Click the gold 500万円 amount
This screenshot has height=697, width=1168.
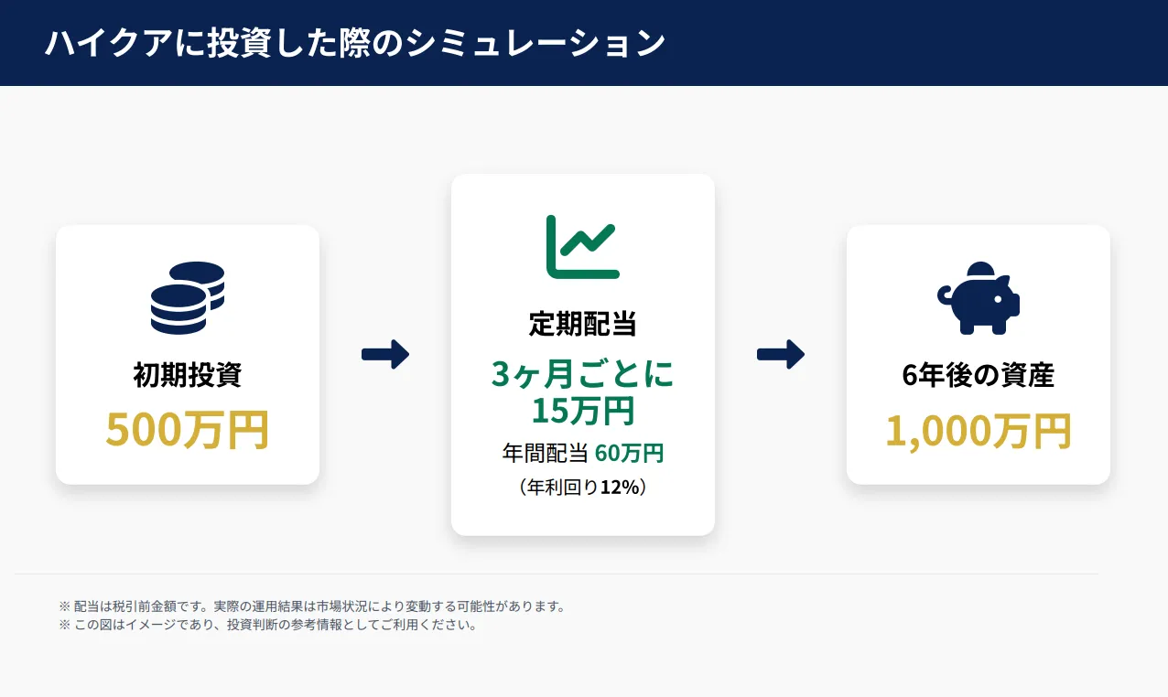point(188,430)
